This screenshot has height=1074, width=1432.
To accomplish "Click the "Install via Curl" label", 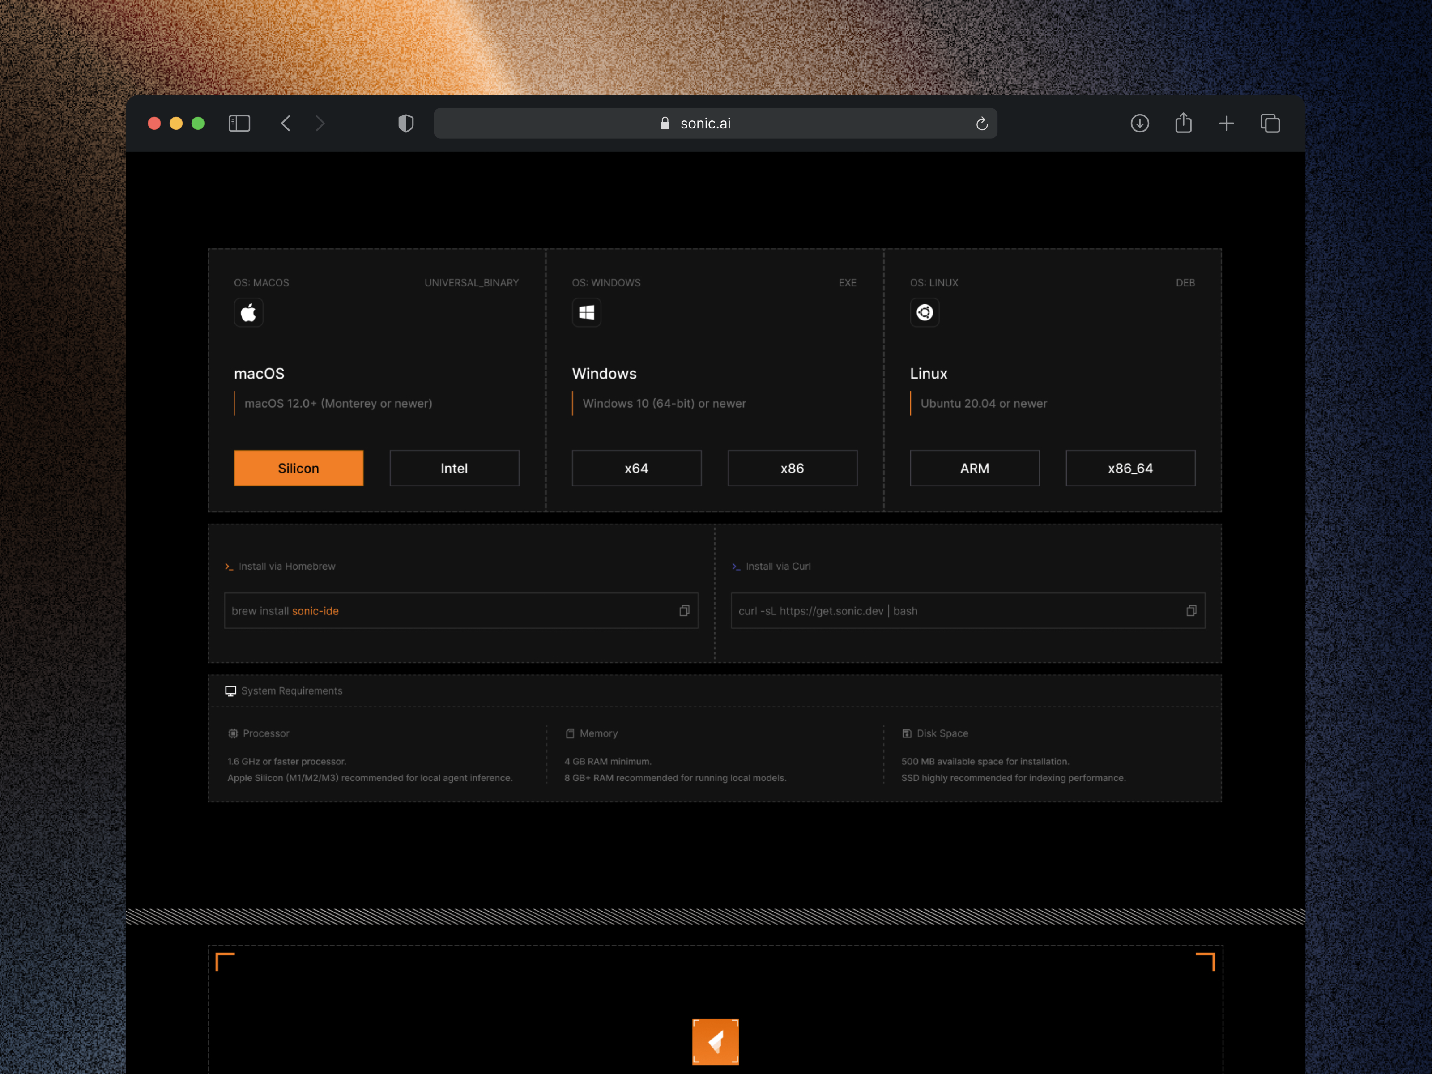I will [777, 567].
